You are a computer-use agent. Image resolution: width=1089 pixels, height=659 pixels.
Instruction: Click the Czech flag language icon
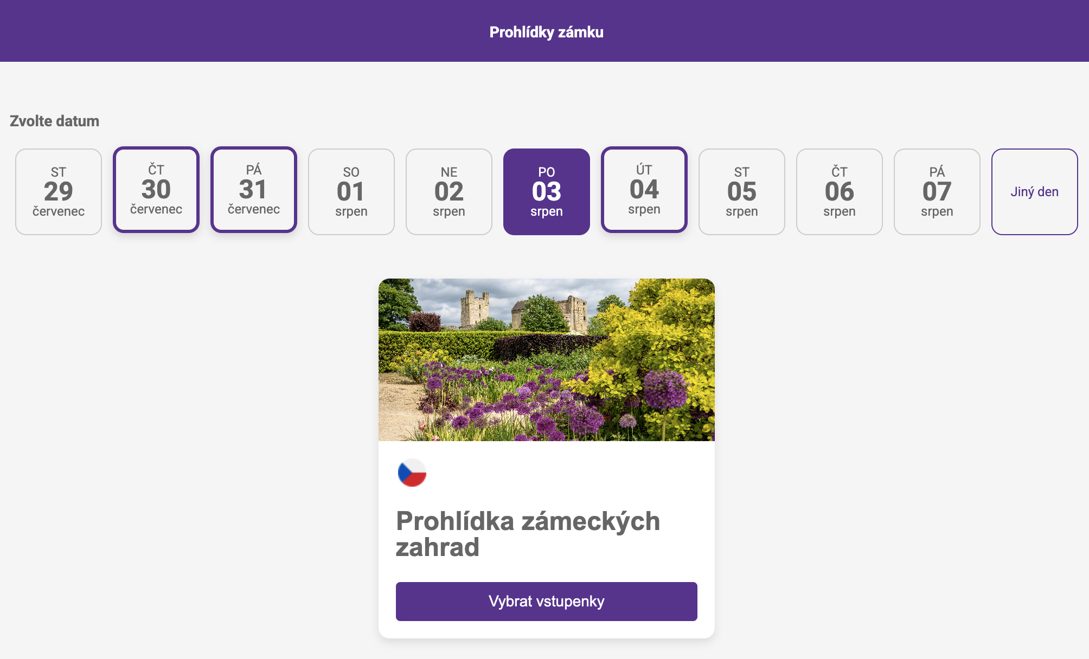point(412,473)
